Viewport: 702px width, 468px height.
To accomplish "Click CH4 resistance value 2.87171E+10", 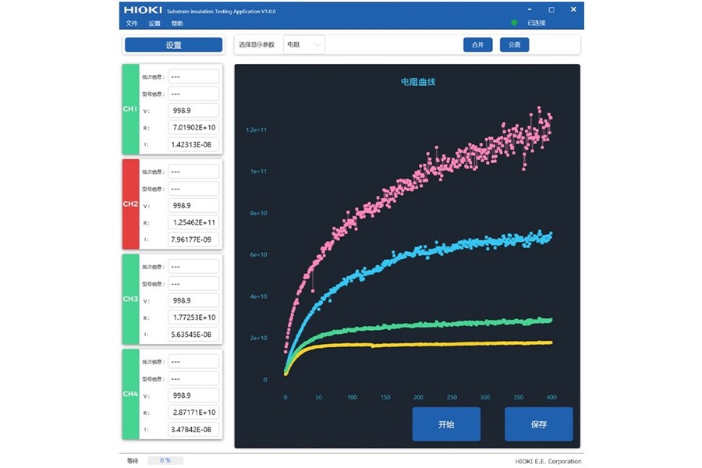I will click(x=193, y=412).
